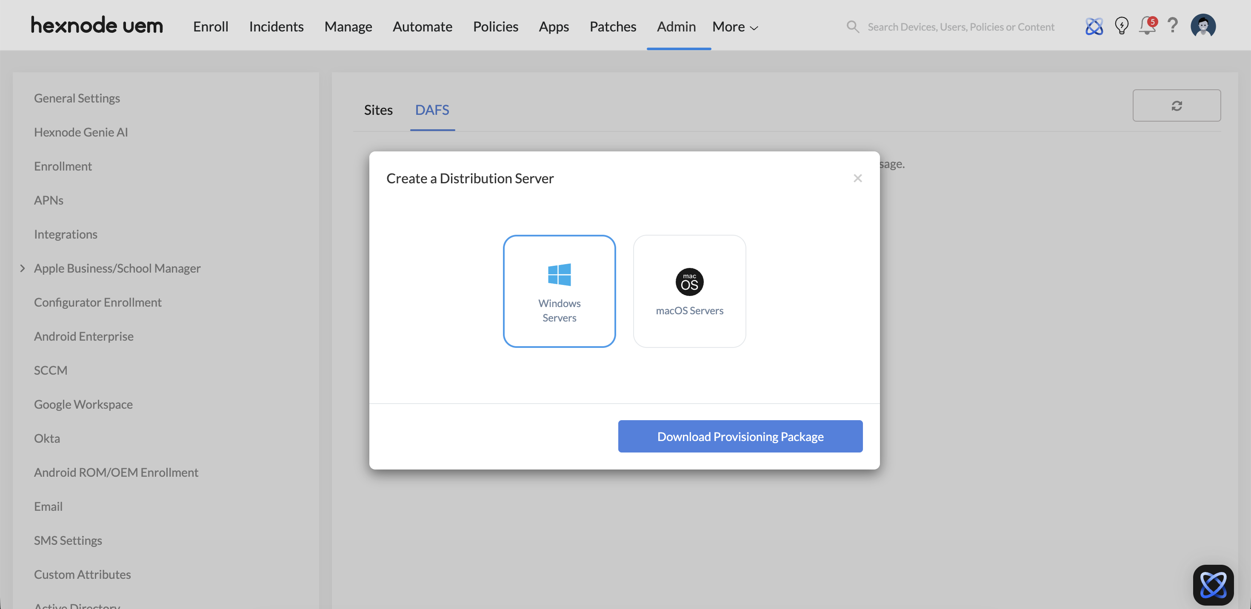Click Download Provisioning Package button
Image resolution: width=1251 pixels, height=609 pixels.
pyautogui.click(x=740, y=436)
